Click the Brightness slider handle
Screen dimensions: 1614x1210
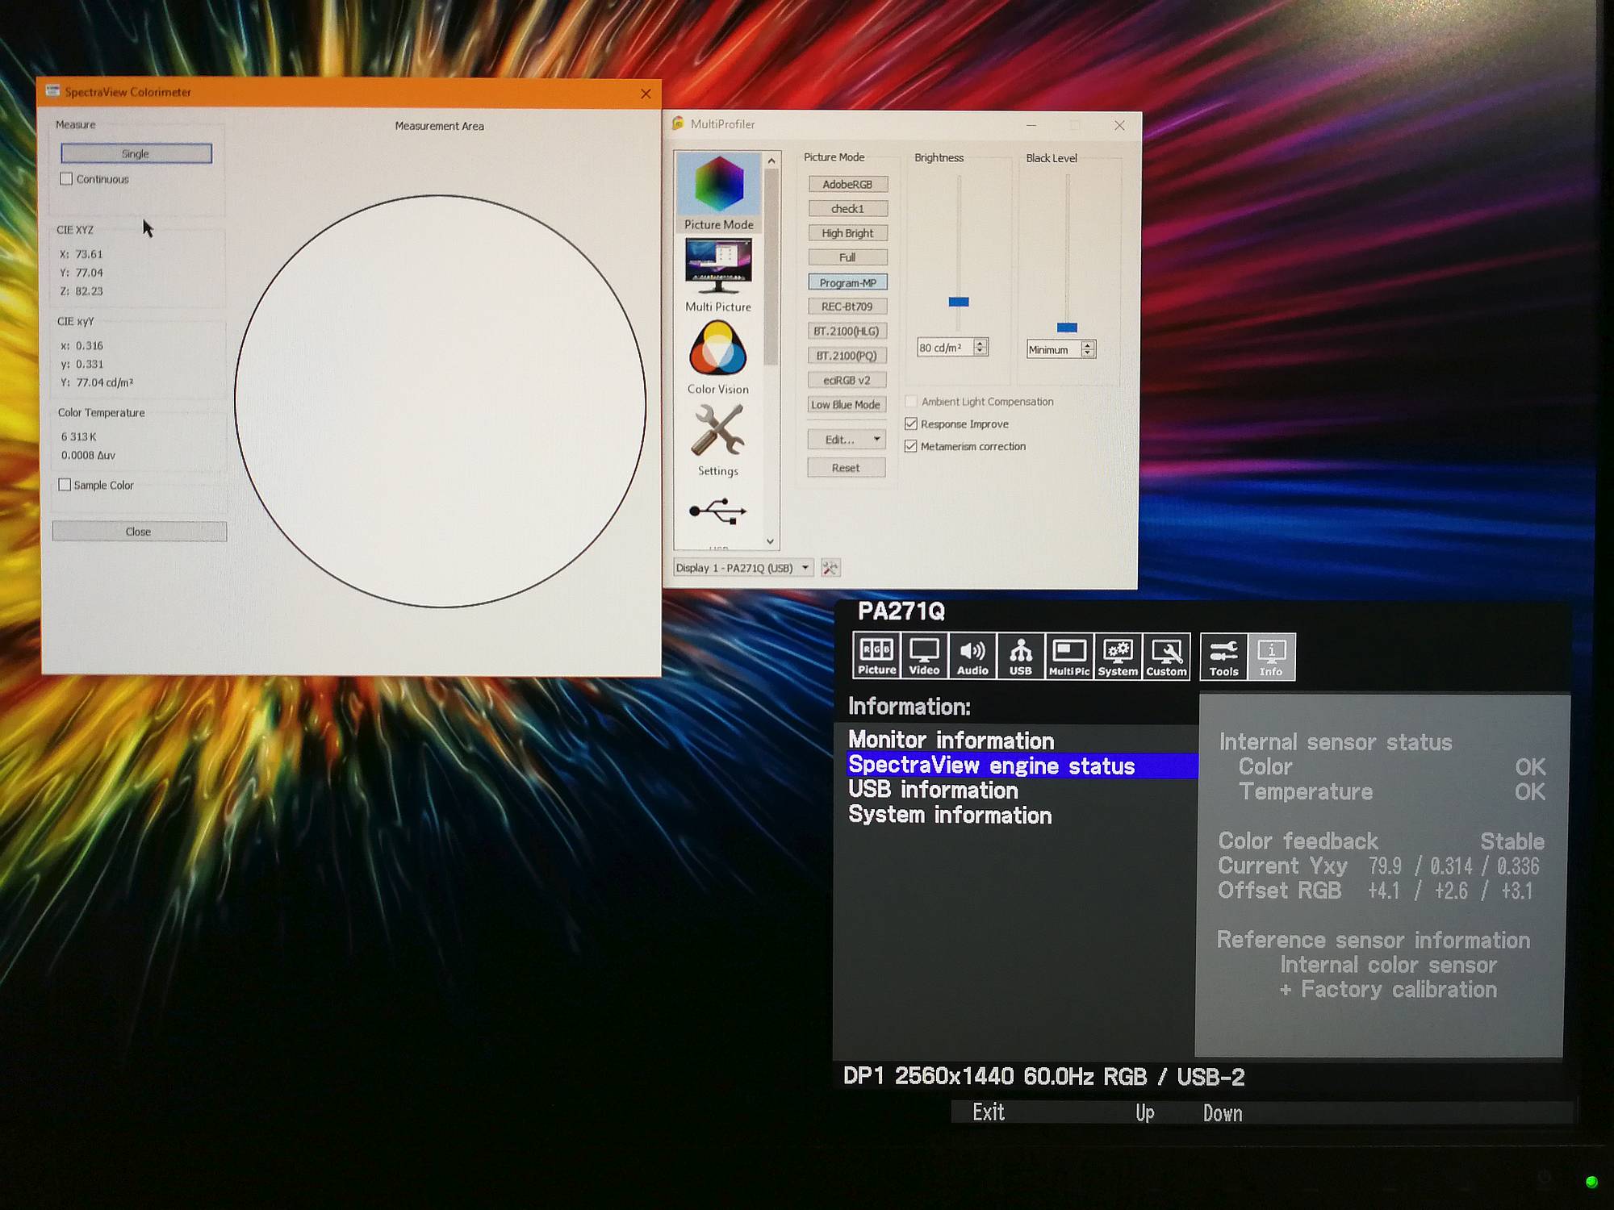tap(959, 302)
